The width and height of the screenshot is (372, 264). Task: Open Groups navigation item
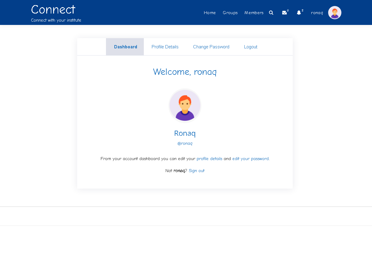tap(230, 13)
